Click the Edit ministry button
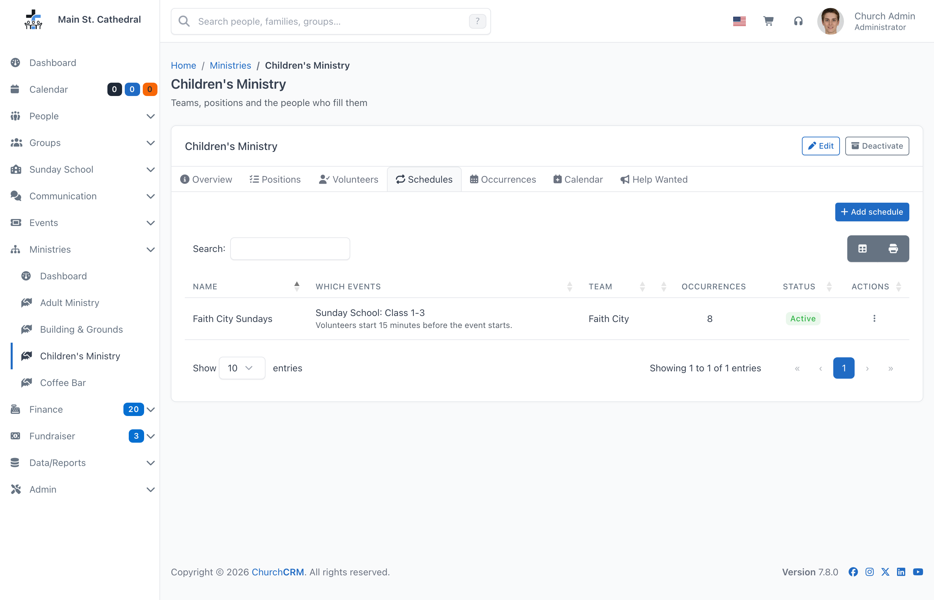934x600 pixels. coord(821,146)
